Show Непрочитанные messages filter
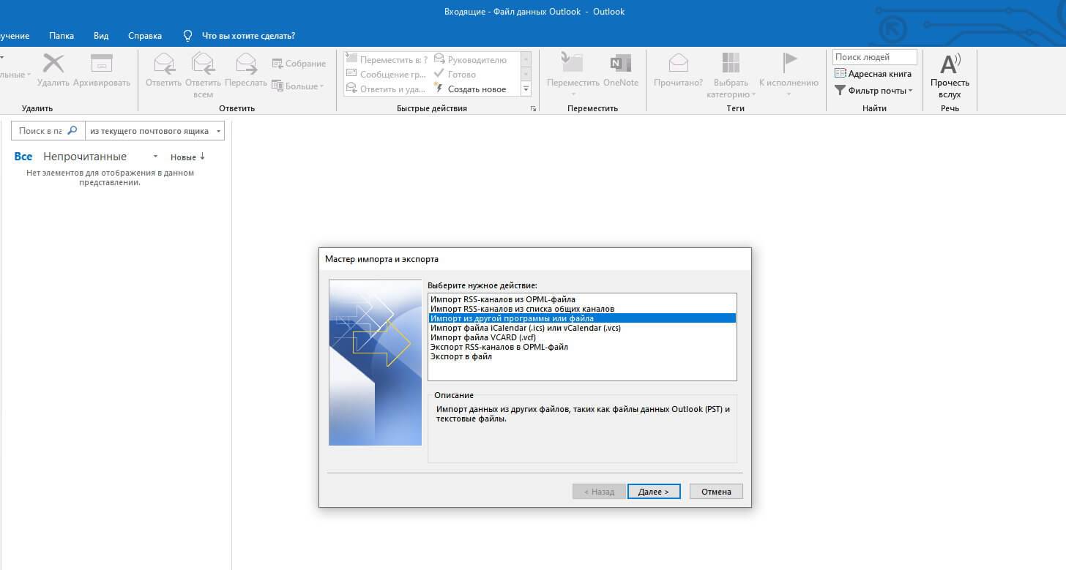This screenshot has width=1066, height=570. (85, 157)
